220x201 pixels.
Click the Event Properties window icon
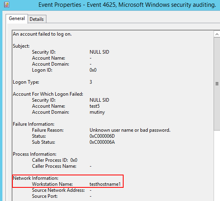pyautogui.click(x=6, y=5)
